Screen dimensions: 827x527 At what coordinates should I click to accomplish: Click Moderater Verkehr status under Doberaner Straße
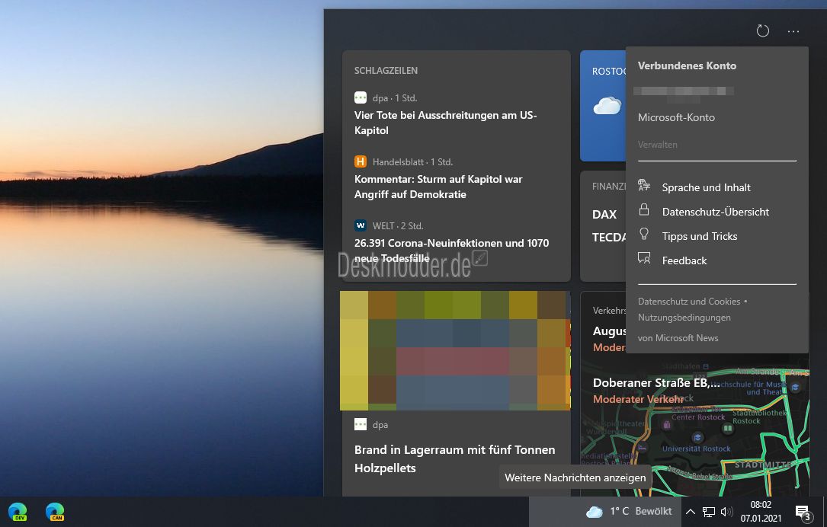coord(638,400)
